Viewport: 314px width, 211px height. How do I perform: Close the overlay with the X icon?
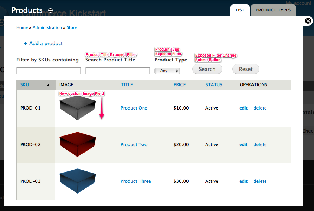308,21
